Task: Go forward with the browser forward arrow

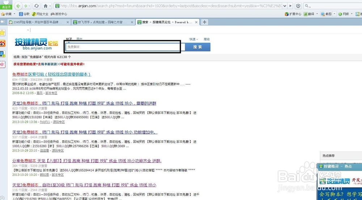Action: [25, 6]
